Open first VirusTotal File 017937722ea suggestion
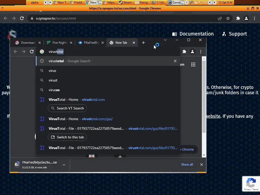Screen dimensions: 260x195 (x=108, y=128)
